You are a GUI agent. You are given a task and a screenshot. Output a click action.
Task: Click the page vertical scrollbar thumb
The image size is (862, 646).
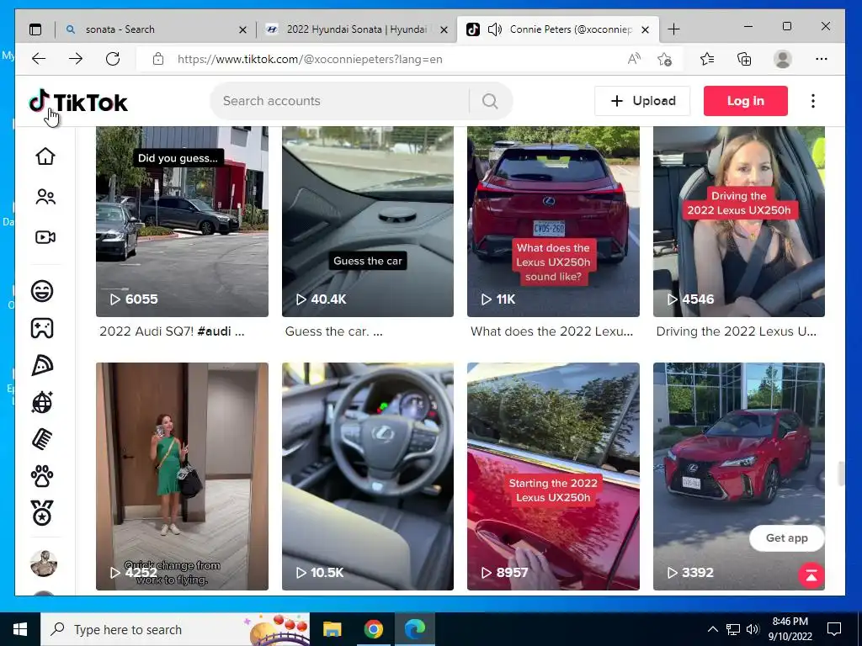[840, 474]
